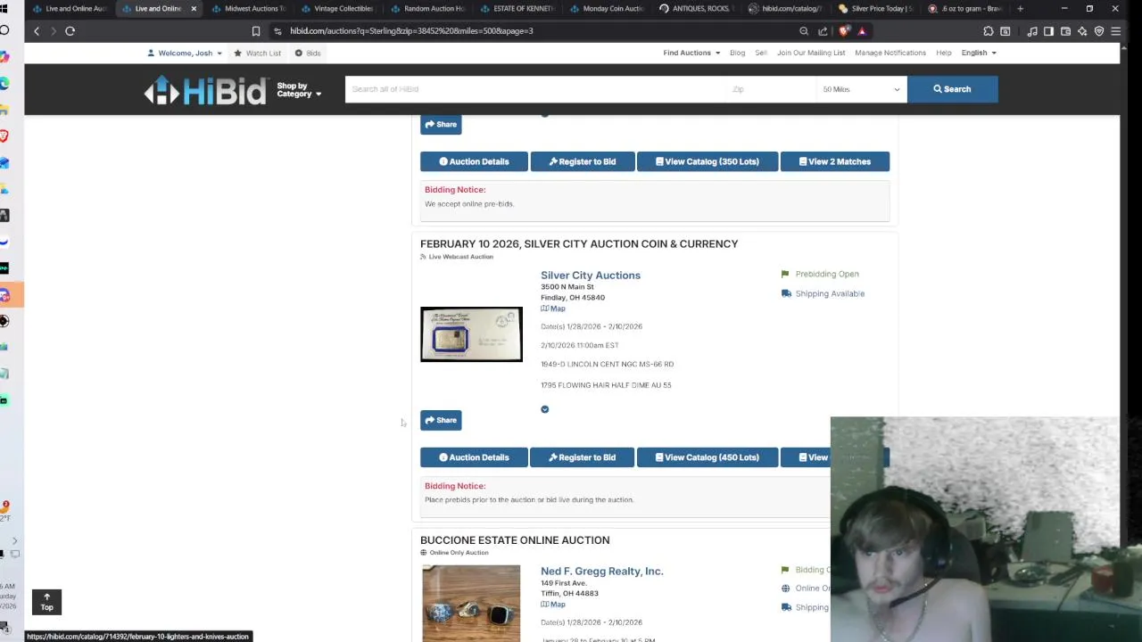Open the Blog link

(x=737, y=53)
